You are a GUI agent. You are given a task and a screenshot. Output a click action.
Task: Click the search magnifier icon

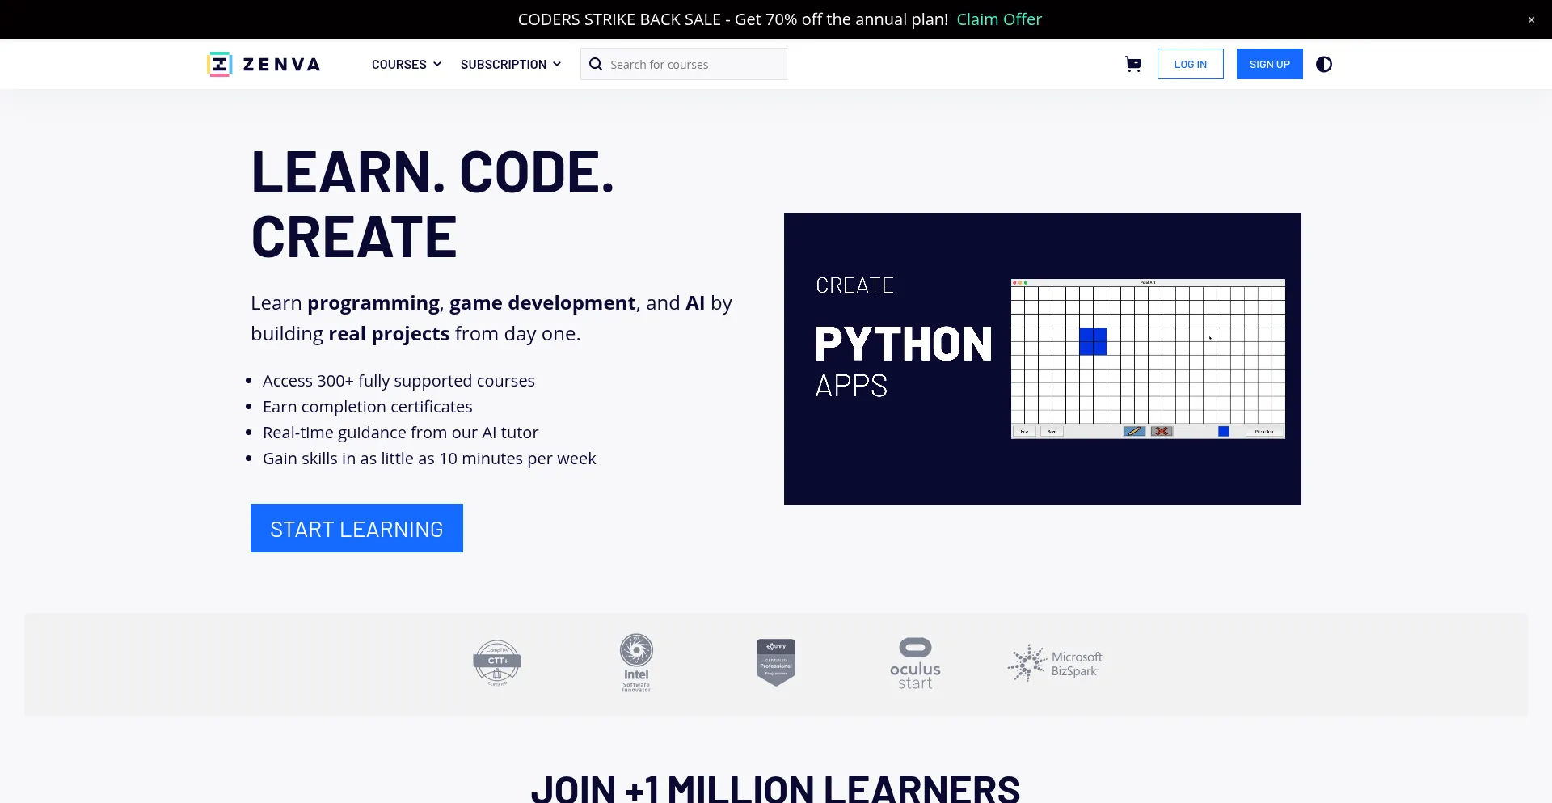596,64
